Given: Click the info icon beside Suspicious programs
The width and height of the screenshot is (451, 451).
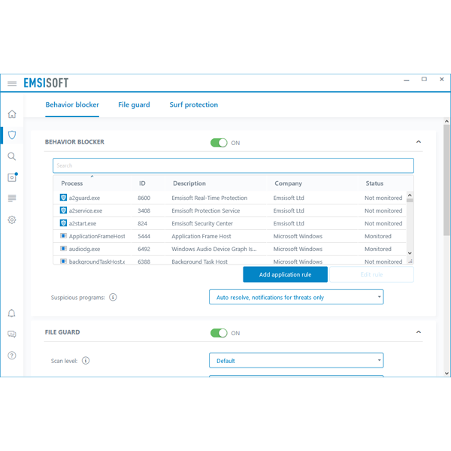Looking at the screenshot, I should coord(113,297).
